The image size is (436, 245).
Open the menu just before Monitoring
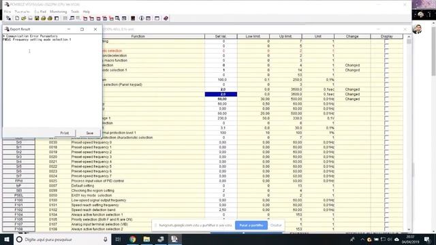(x=40, y=12)
